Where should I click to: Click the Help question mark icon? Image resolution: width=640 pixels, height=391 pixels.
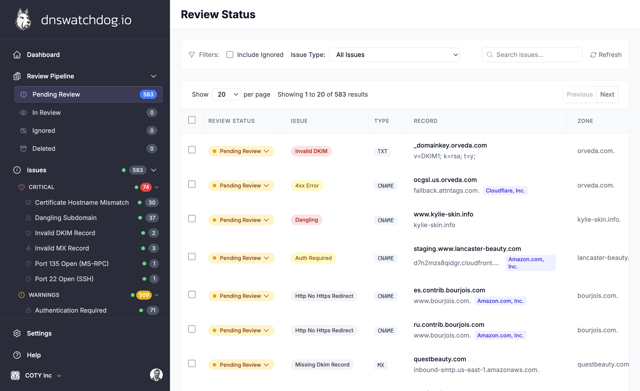17,355
